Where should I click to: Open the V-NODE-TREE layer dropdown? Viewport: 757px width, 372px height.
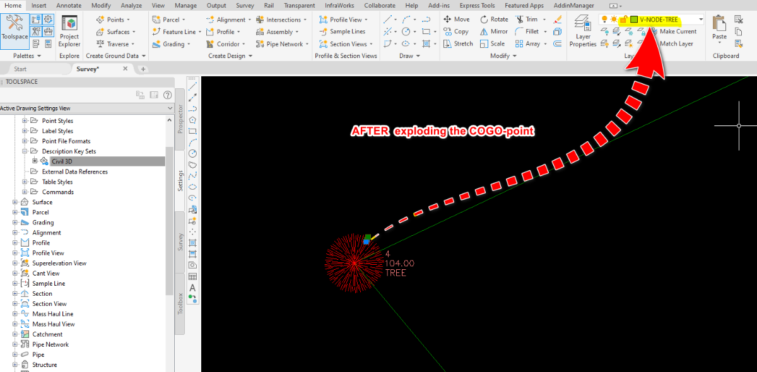coord(700,20)
